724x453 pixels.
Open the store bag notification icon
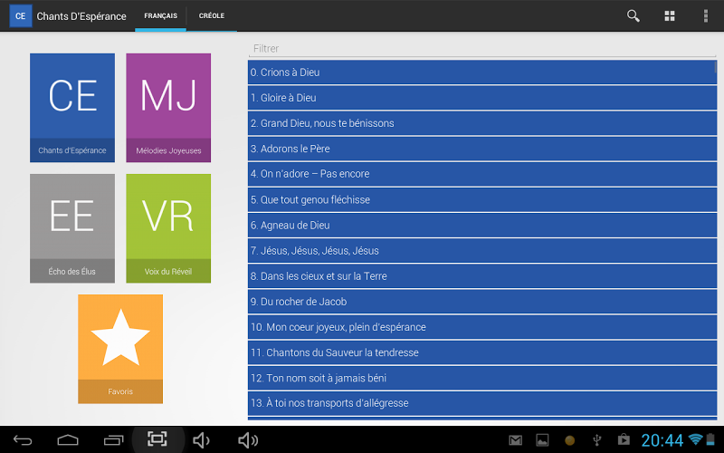624,439
